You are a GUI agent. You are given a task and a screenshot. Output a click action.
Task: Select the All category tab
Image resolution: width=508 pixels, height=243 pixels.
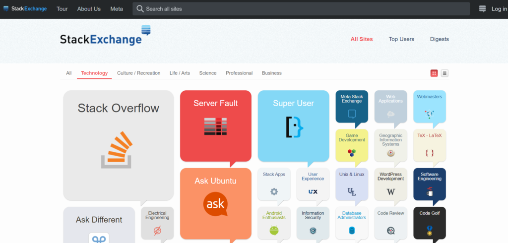coord(68,73)
